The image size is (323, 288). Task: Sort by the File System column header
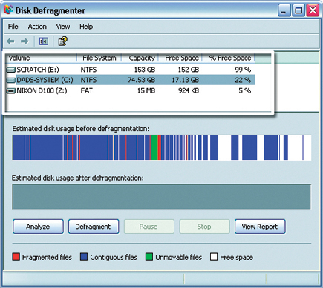coord(99,58)
